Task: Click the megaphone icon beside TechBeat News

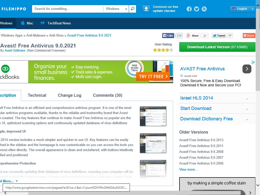Action: click(43, 23)
